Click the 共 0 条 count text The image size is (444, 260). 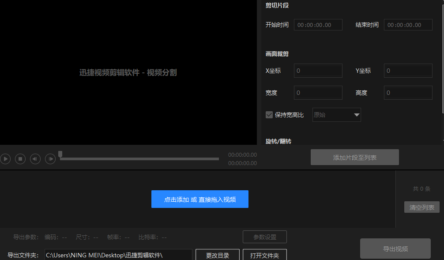point(421,188)
